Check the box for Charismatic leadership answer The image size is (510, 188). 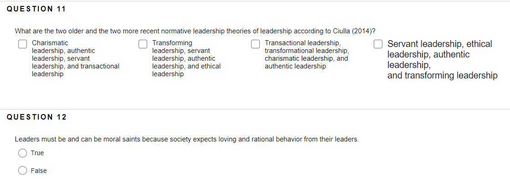point(22,44)
